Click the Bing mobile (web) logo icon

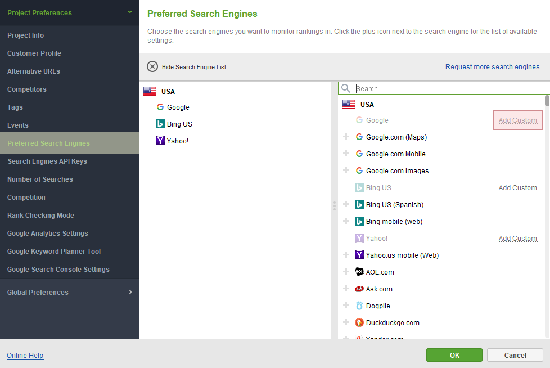click(x=359, y=221)
